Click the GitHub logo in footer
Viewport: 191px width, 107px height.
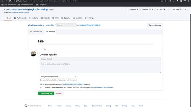click(x=26, y=106)
